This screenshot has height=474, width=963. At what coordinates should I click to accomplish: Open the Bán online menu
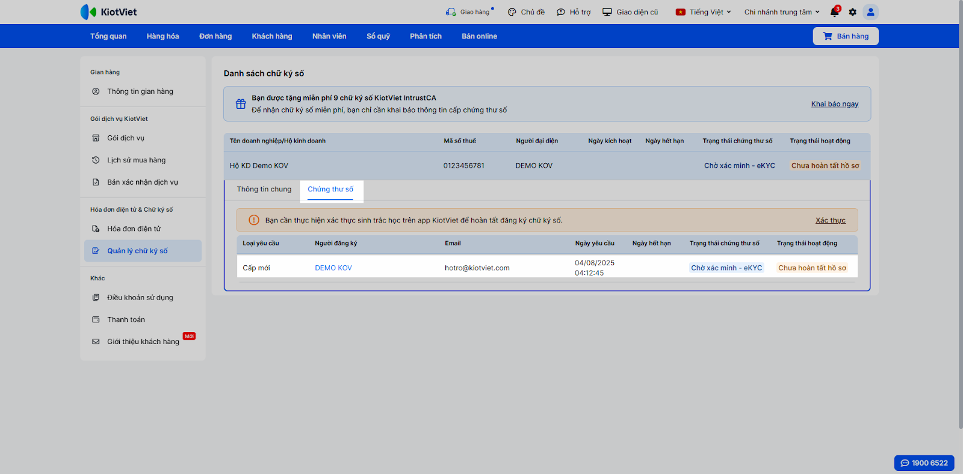(480, 36)
